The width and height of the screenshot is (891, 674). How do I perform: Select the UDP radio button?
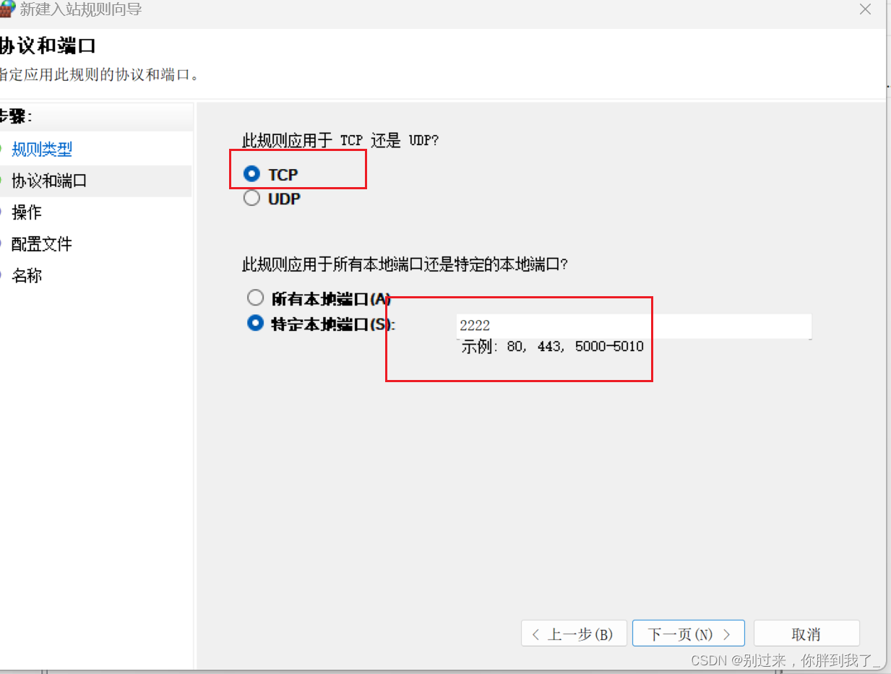click(x=251, y=198)
